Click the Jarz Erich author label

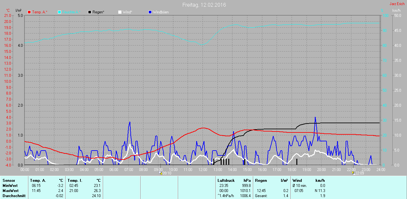397,4
